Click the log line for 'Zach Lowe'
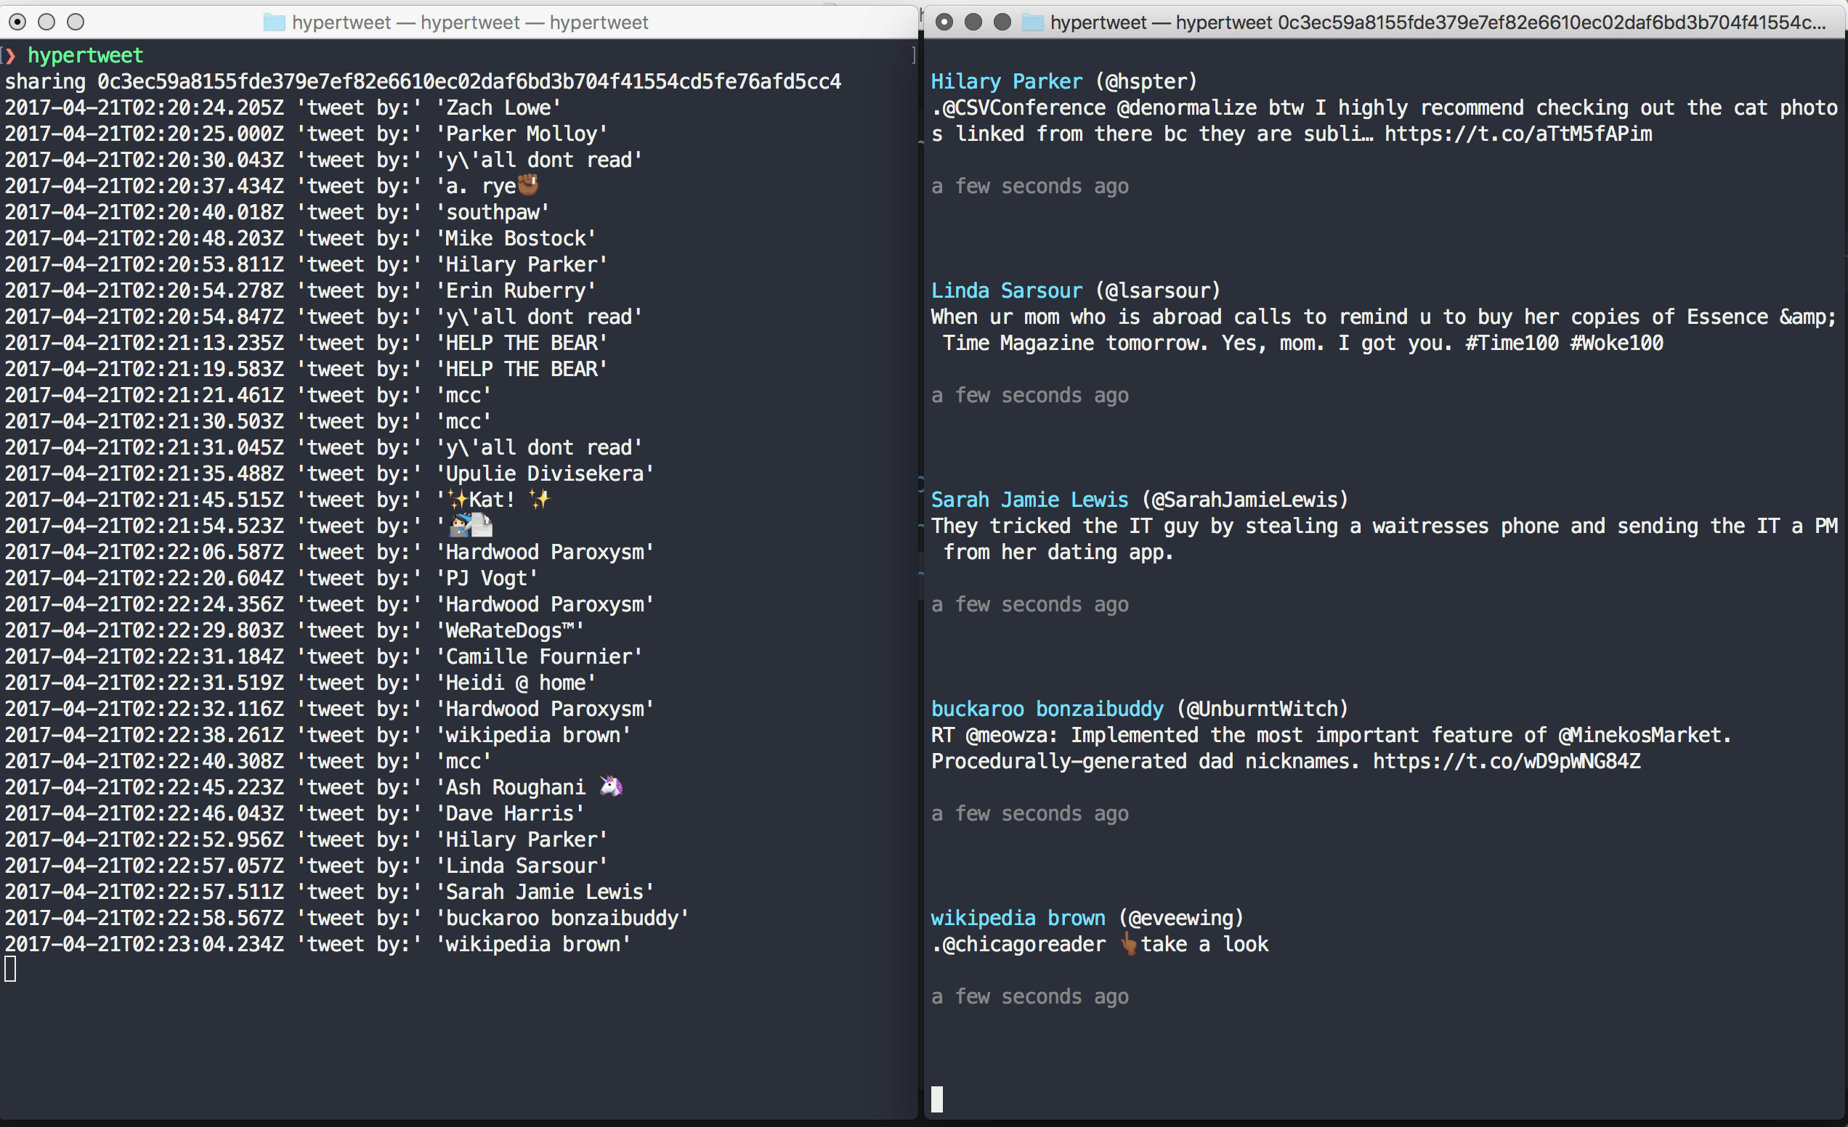Viewport: 1848px width, 1127px height. (283, 107)
